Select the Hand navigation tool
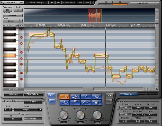 tap(96, 102)
